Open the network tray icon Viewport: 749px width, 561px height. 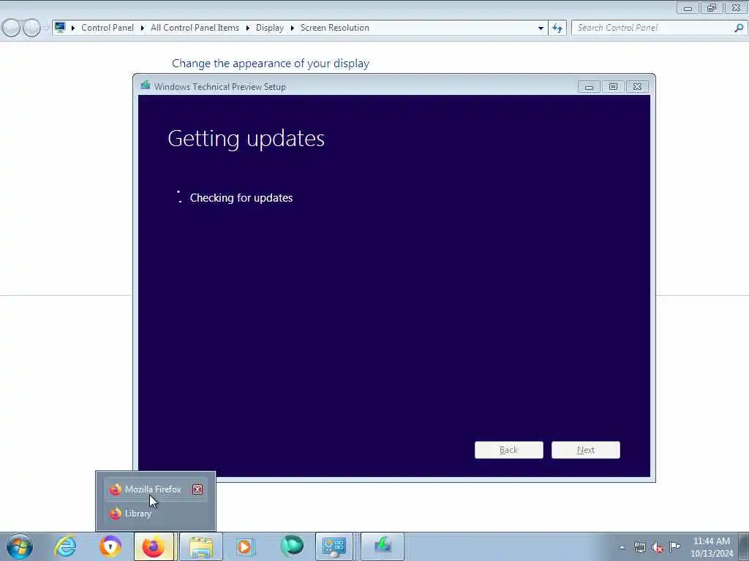coord(640,548)
